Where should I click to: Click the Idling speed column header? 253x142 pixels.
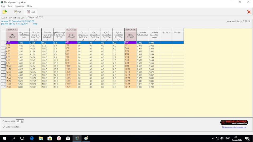(x=24, y=36)
